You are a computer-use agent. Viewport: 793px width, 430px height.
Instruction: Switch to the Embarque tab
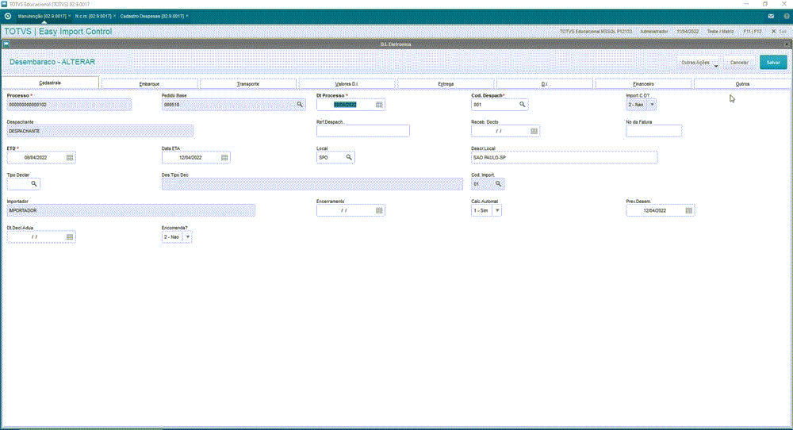click(149, 84)
